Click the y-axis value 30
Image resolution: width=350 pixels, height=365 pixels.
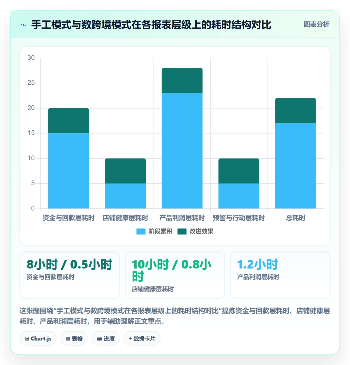pyautogui.click(x=31, y=58)
